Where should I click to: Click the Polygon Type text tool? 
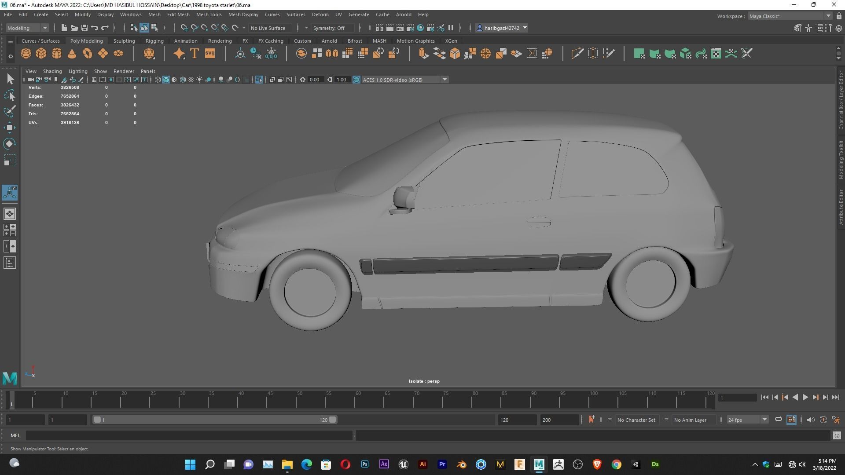[195, 54]
